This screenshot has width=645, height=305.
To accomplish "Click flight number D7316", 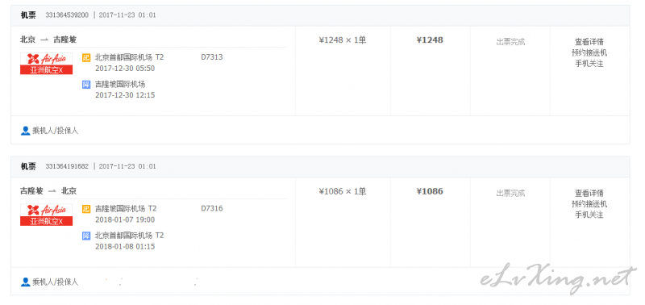I will click(x=212, y=209).
